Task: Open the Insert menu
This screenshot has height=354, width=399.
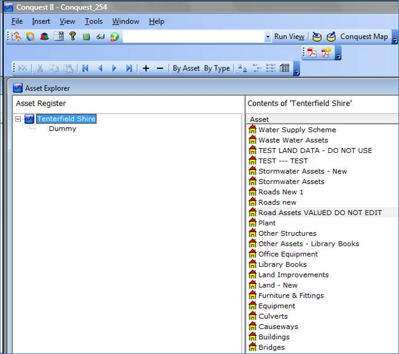Action: coord(41,21)
